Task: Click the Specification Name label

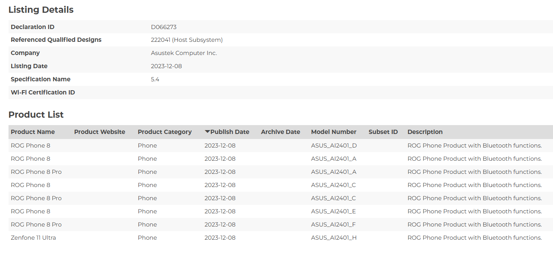Action: (x=41, y=79)
